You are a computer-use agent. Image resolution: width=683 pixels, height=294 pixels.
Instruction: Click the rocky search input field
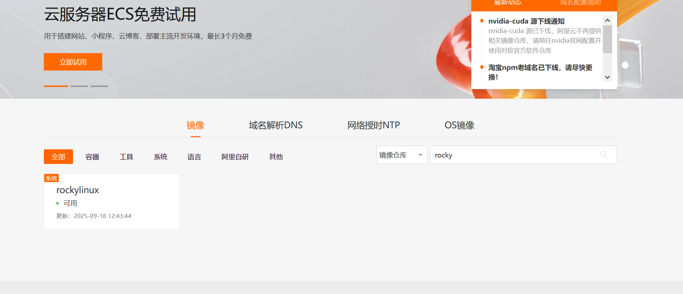(x=523, y=155)
